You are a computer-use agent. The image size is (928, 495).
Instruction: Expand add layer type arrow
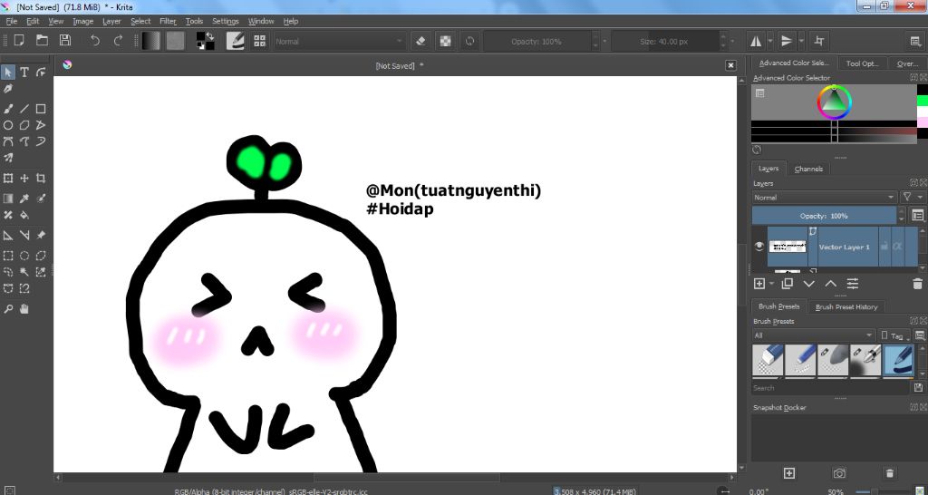772,284
